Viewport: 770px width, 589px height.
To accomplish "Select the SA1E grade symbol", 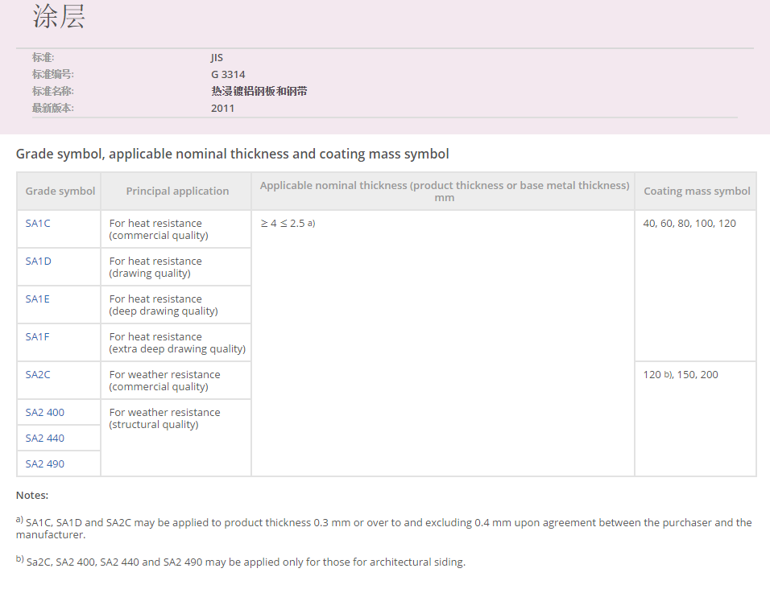I will tap(38, 299).
